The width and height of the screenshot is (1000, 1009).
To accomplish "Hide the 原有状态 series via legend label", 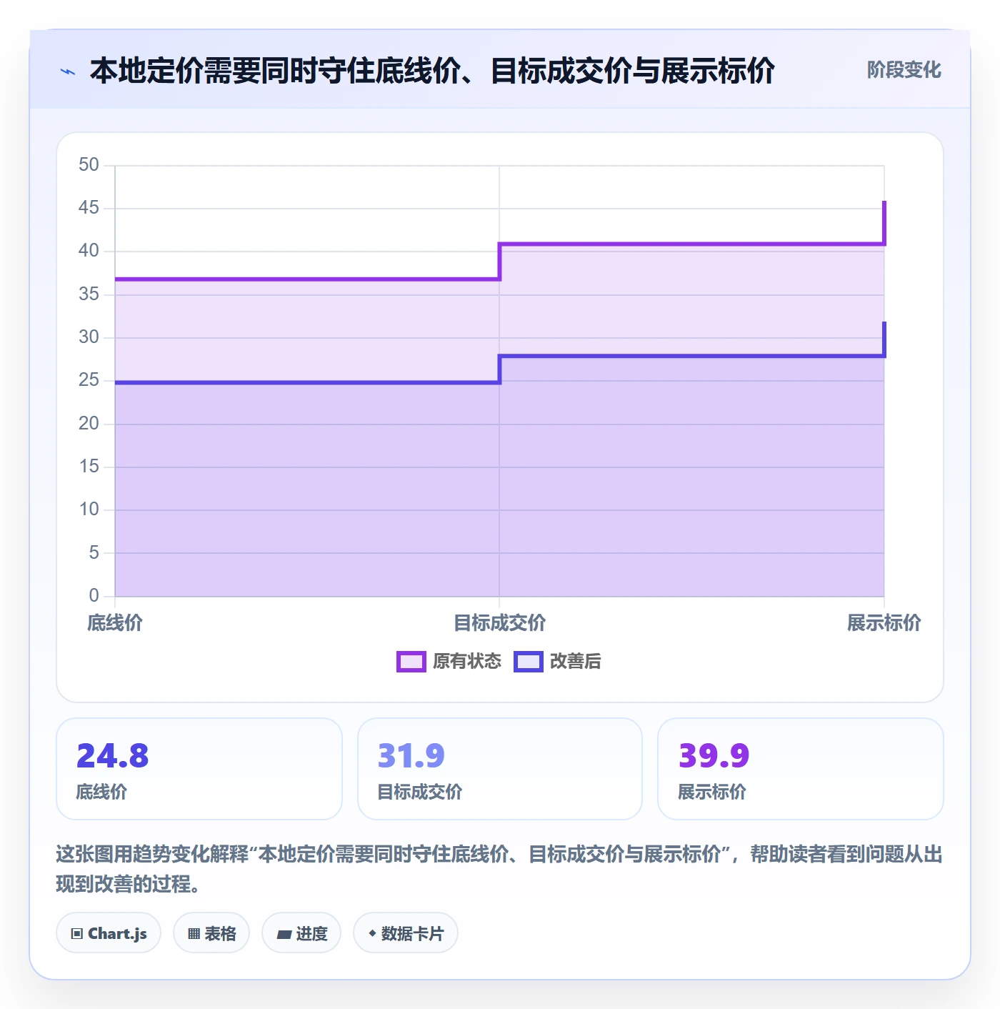I will coord(467,662).
